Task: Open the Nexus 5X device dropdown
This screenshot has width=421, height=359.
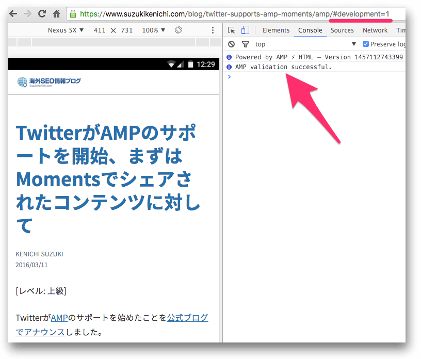Action: [x=66, y=30]
